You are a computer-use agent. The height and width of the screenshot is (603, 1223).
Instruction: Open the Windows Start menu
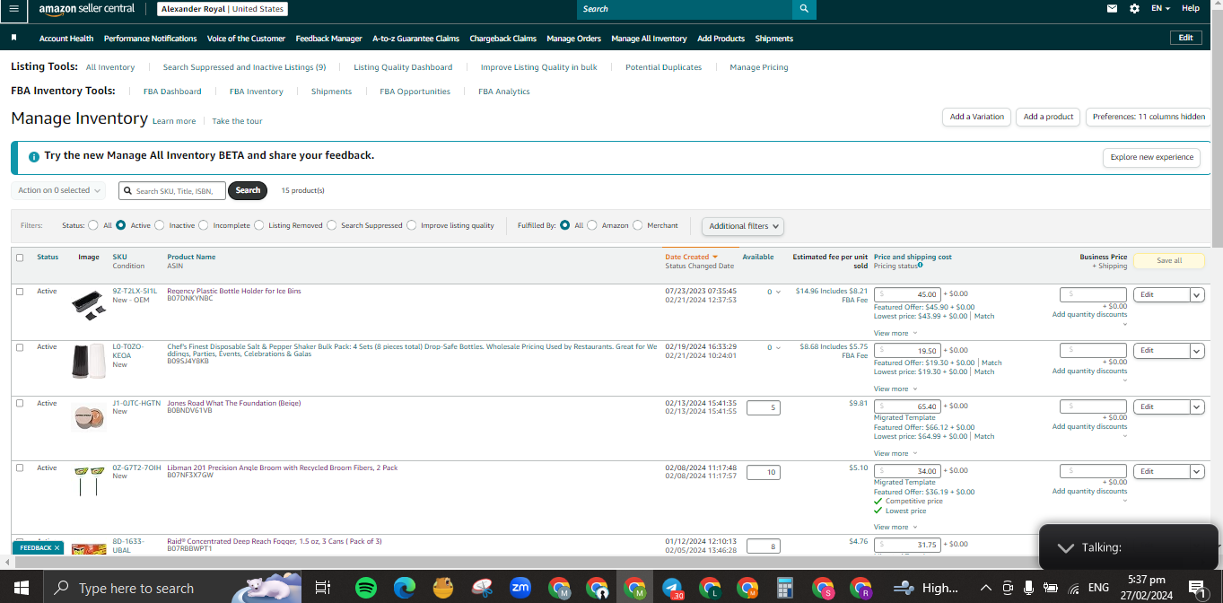(x=22, y=588)
